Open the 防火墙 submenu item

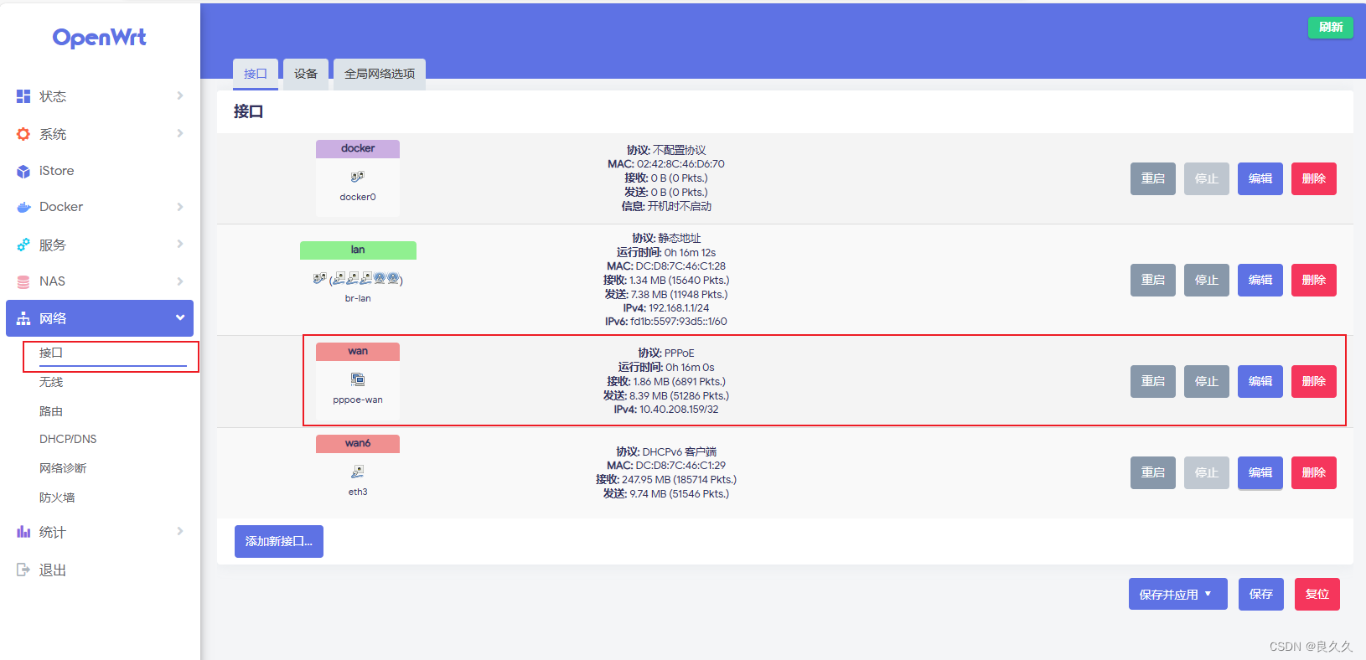click(57, 498)
